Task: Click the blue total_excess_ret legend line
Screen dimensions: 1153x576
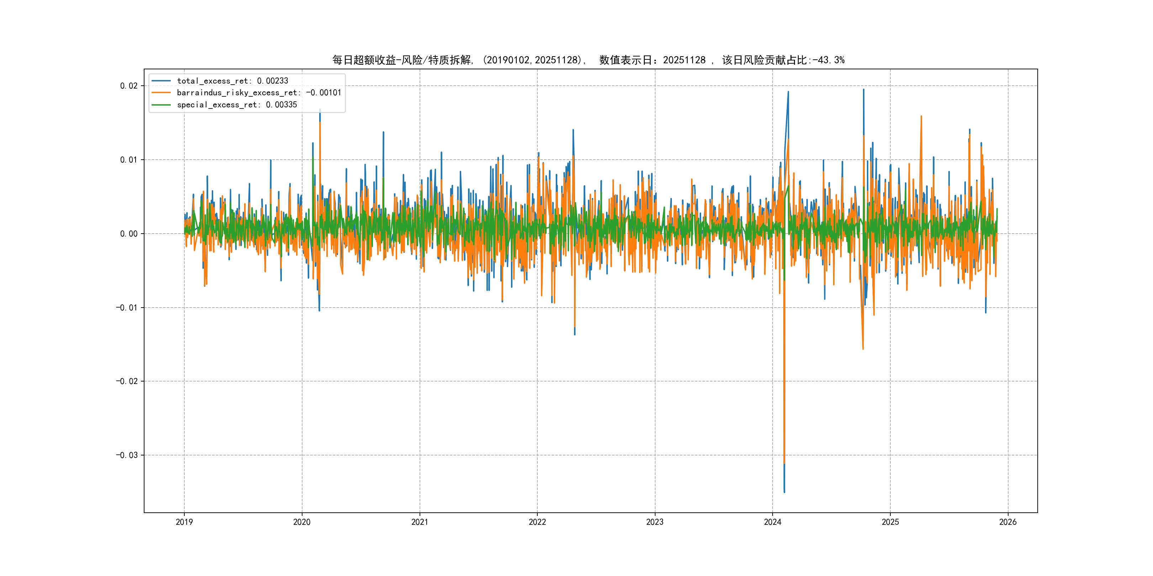Action: (161, 81)
